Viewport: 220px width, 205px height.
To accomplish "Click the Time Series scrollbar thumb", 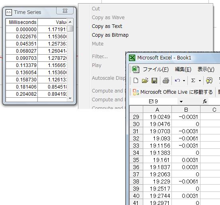I will click(70, 29).
